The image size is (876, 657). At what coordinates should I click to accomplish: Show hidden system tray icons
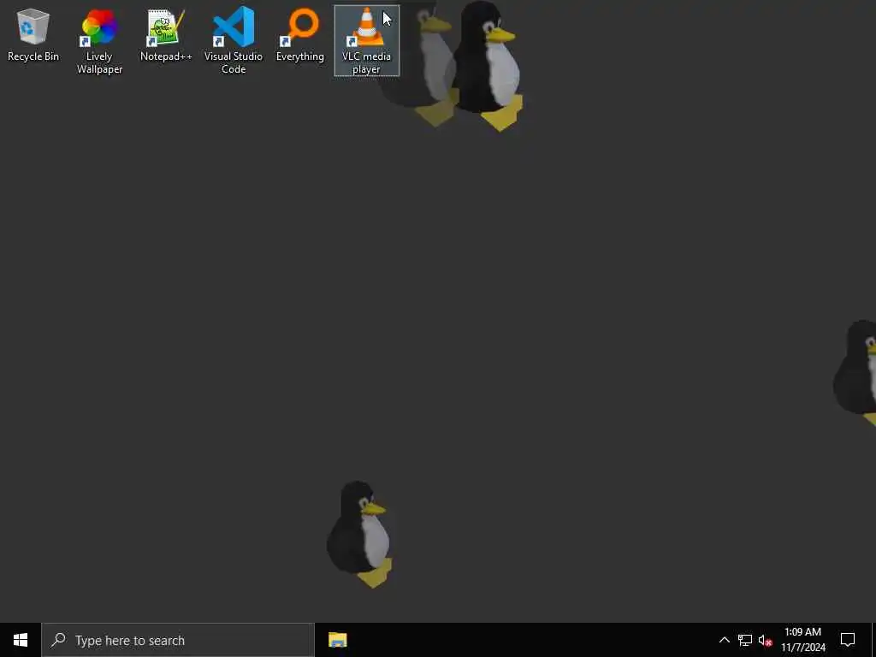click(724, 640)
